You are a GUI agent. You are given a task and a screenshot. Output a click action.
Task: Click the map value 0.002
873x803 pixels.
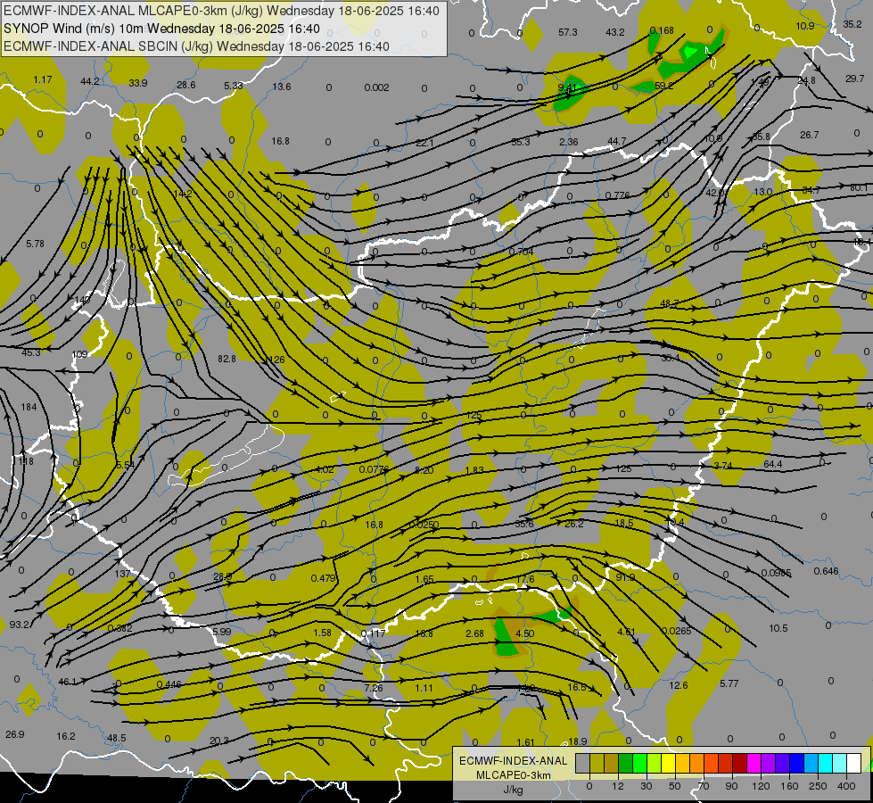click(377, 87)
